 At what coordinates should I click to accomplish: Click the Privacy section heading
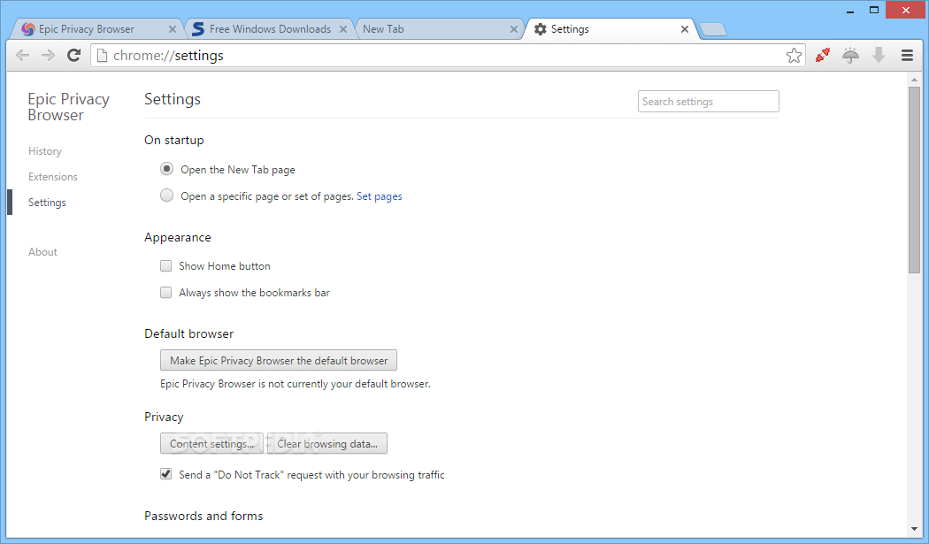tap(164, 417)
